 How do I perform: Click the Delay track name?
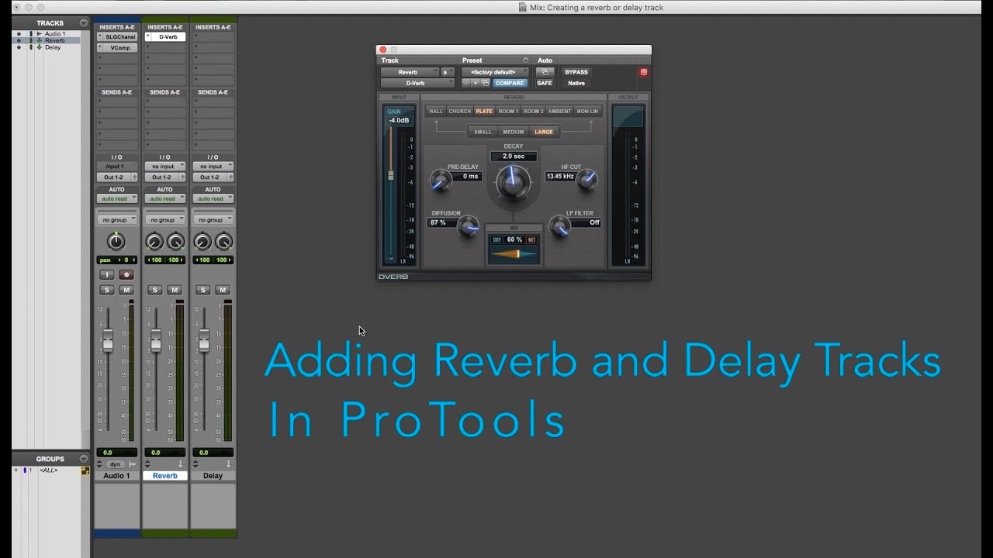click(213, 476)
